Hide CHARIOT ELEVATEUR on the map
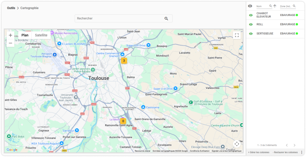 tap(251, 15)
